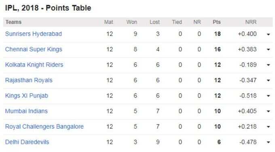275x152 pixels.
Task: Open the Chennai Super Kings team link
Action: tap(34, 49)
